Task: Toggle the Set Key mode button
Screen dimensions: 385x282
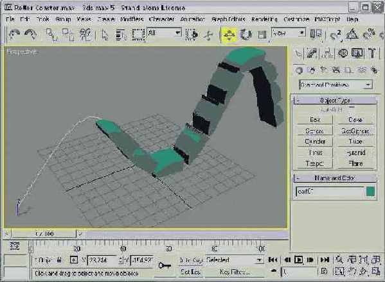Action: coord(190,272)
